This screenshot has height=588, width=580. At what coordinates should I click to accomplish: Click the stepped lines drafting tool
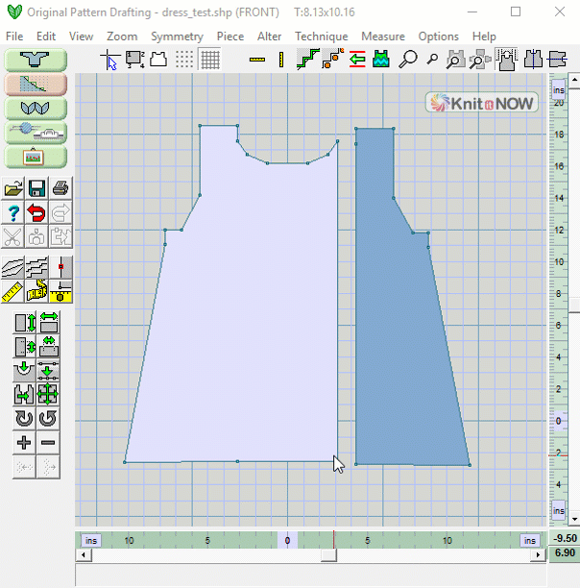click(36, 267)
